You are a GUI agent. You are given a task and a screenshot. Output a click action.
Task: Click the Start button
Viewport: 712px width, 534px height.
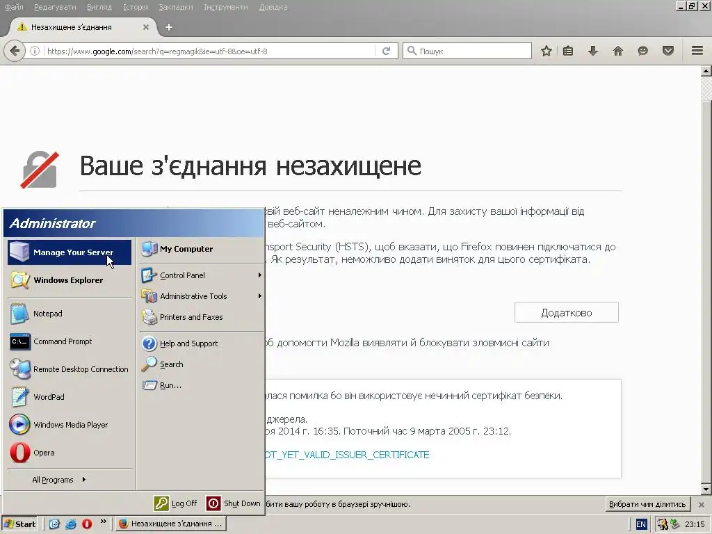point(20,524)
